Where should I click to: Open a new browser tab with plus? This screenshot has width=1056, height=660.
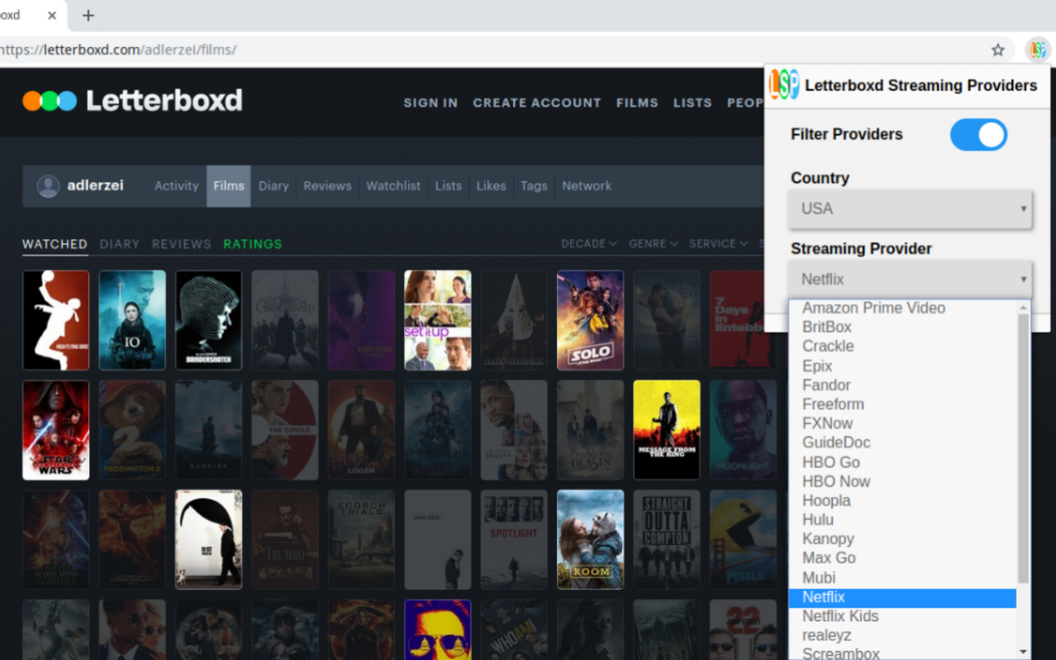(x=88, y=16)
